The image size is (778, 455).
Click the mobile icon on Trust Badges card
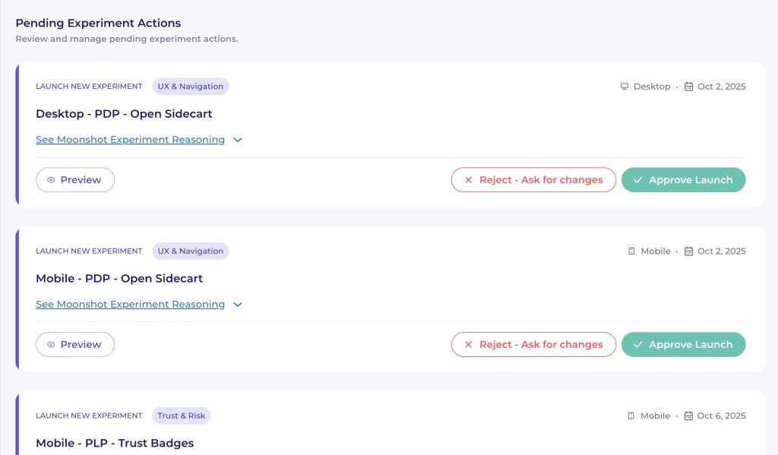[631, 416]
